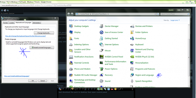This screenshot has width=196, height=98.
Task: Open the Sound speaker icon
Action: click(101, 81)
